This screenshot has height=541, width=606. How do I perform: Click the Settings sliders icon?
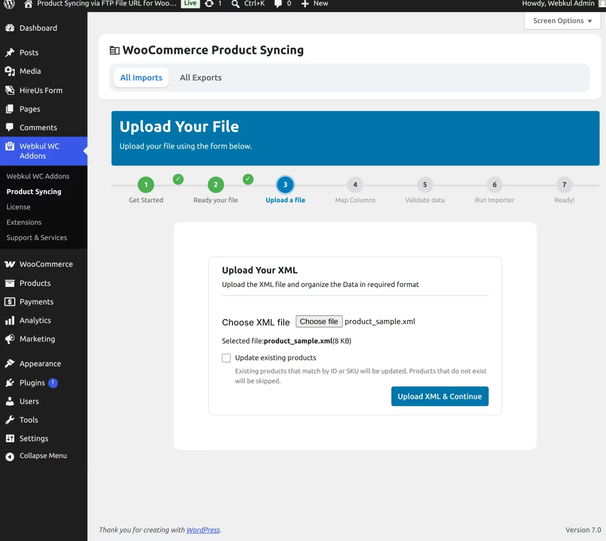[x=10, y=439]
